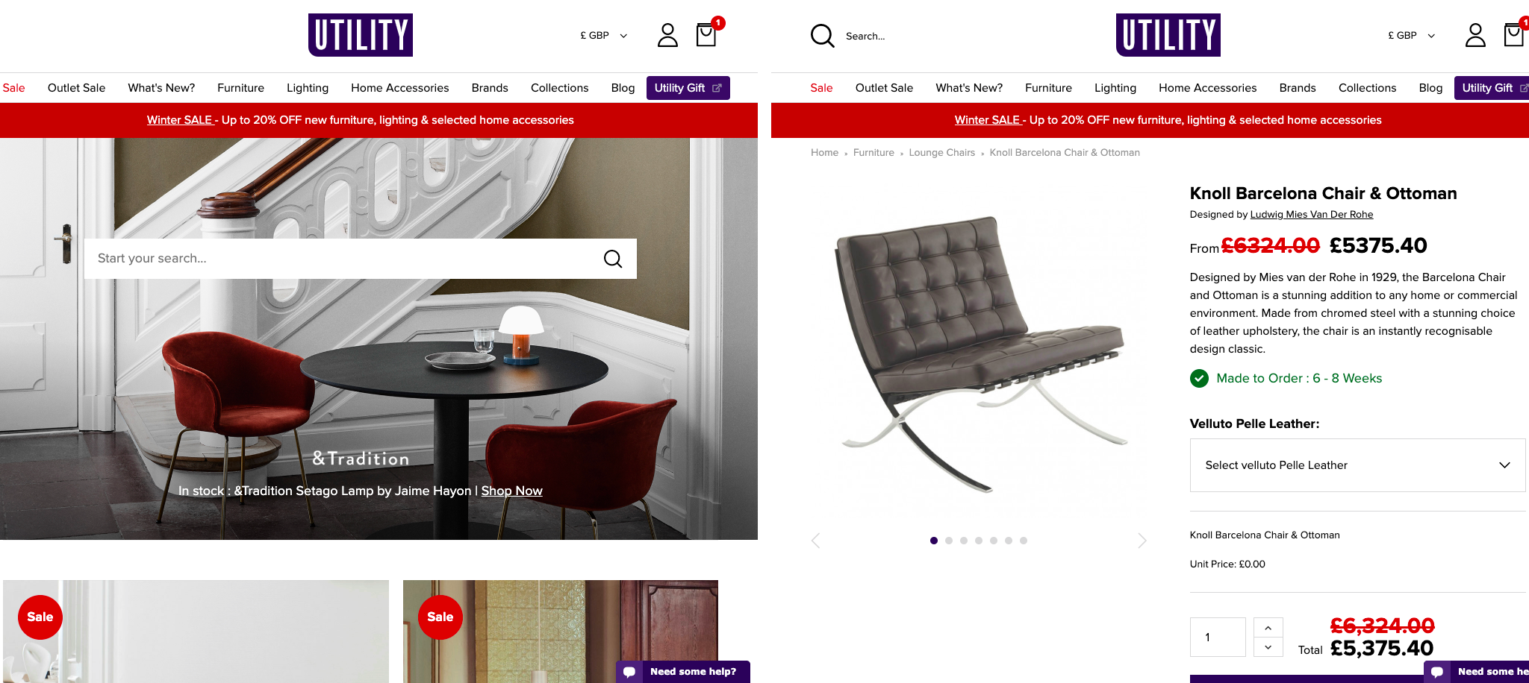Show next product image with right arrow
The height and width of the screenshot is (683, 1529).
pos(1142,541)
